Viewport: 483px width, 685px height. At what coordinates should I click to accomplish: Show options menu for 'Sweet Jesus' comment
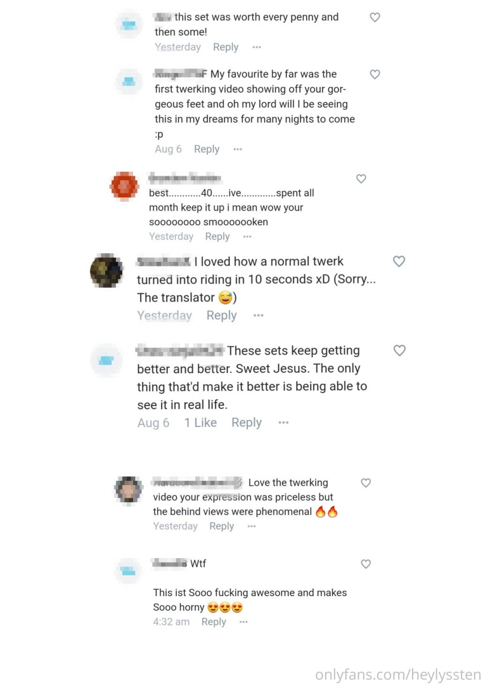point(283,422)
